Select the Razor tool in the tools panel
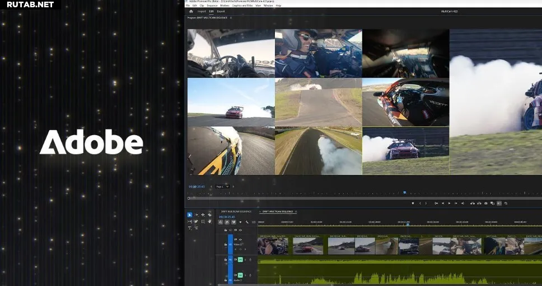Image resolution: width=542 pixels, height=286 pixels. click(209, 214)
